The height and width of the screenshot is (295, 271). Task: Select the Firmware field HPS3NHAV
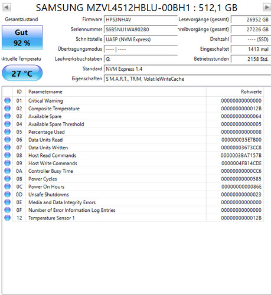coord(141,19)
